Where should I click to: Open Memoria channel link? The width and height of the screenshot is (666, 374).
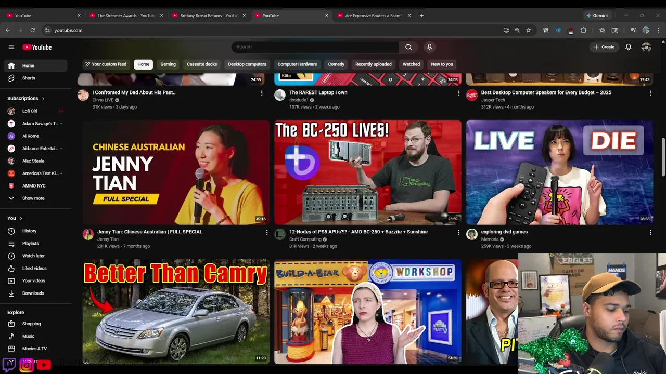click(490, 239)
